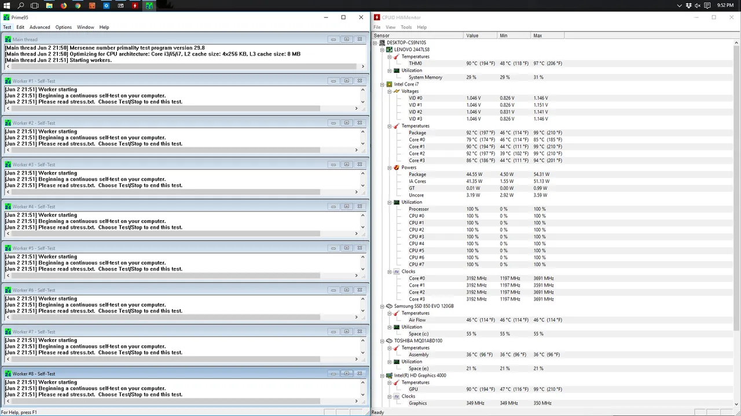
Task: Click scroll-right arrow in Main thread window
Action: [363, 66]
